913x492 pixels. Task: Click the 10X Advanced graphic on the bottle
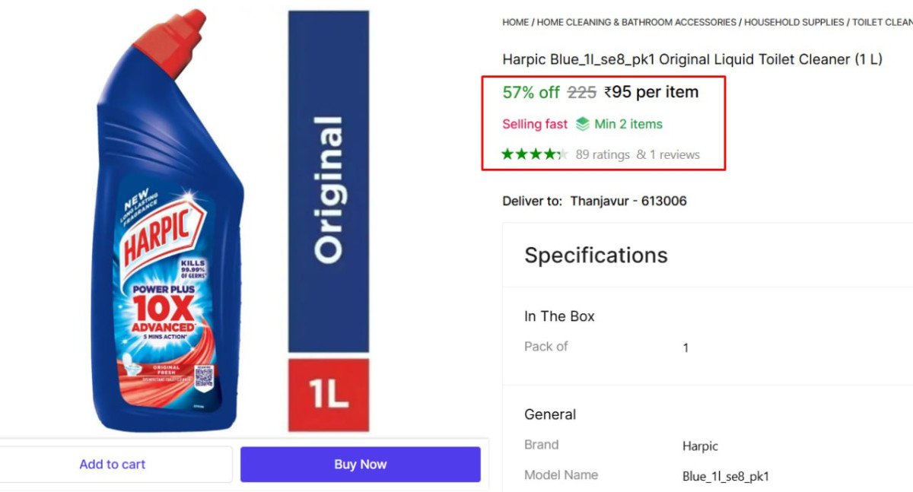[164, 310]
